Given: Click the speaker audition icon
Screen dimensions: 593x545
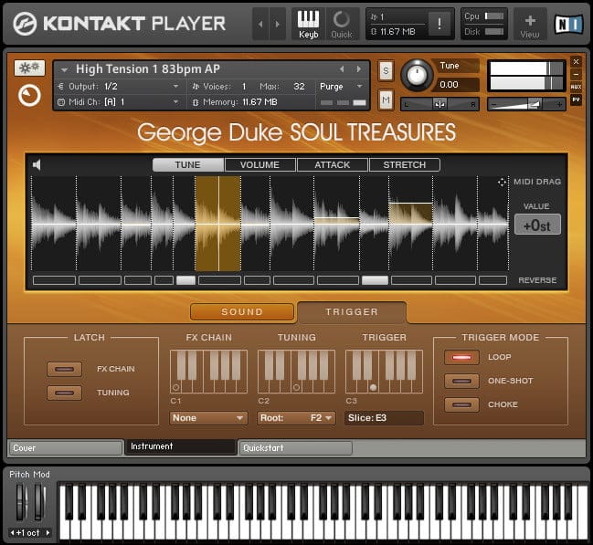Looking at the screenshot, I should click(37, 165).
